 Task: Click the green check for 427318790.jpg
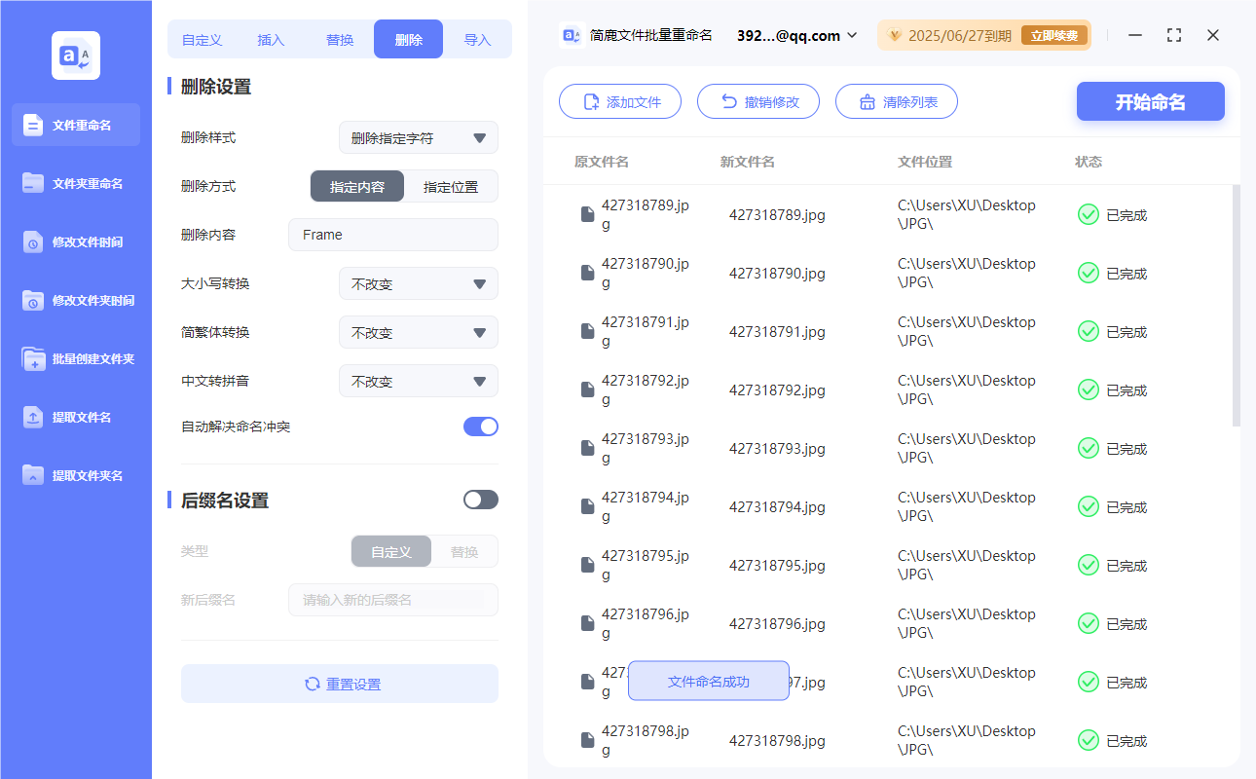1089,273
